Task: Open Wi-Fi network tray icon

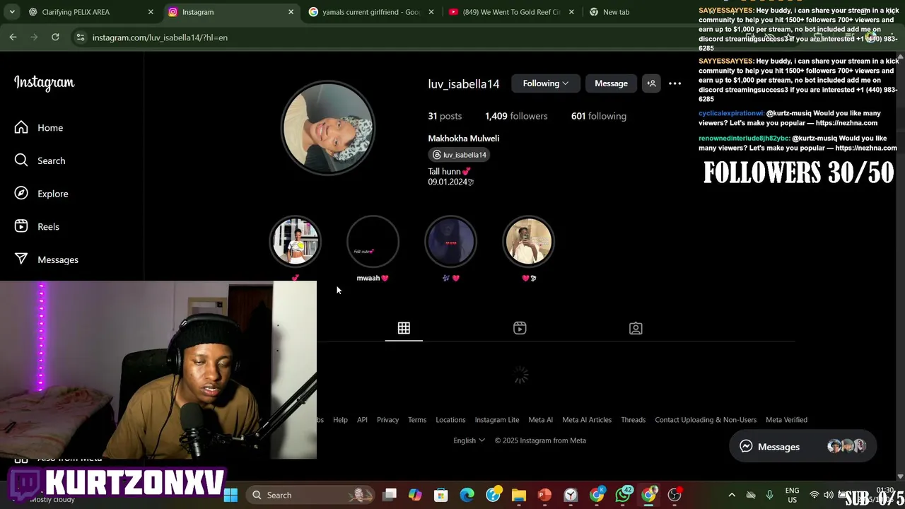Action: click(814, 496)
